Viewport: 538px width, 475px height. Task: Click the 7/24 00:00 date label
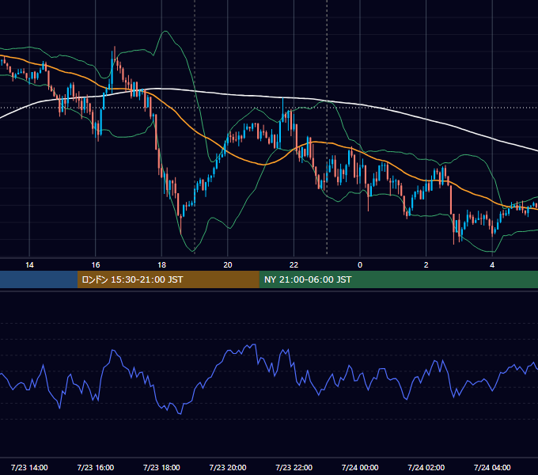360,467
